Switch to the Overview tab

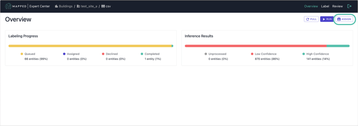(x=311, y=6)
